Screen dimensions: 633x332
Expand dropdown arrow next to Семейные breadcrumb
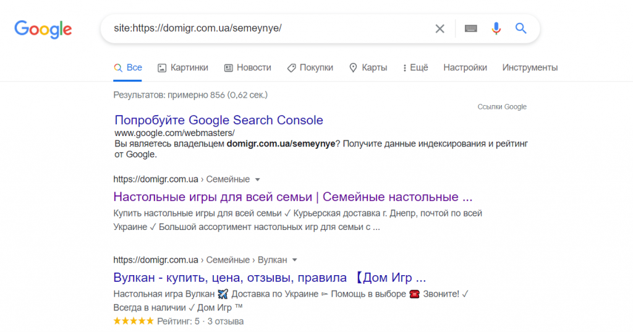(258, 180)
